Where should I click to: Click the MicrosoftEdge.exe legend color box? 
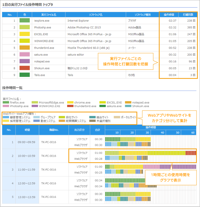click(x=35, y=102)
